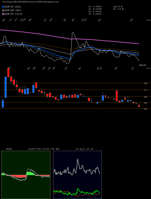Select the 'DOW ST: 156.6' legend text
Image resolution: width=151 pixels, height=199 pixels.
click(12, 7)
